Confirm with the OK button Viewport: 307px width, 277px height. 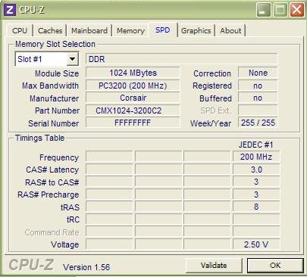pyautogui.click(x=275, y=265)
